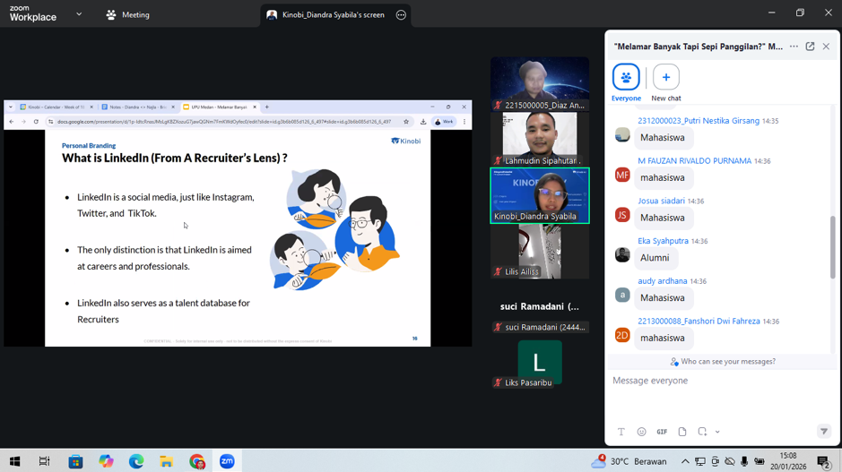Pop out the chat panel window
The height and width of the screenshot is (472, 842).
click(810, 47)
